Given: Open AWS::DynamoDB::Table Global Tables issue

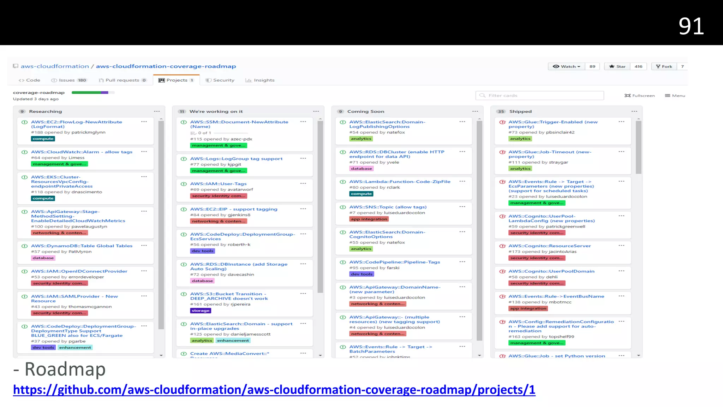Looking at the screenshot, I should pos(82,246).
